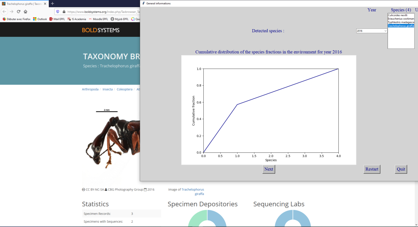This screenshot has height=227, width=418.
Task: Click Firefox forward arrow button
Action: (x=11, y=11)
